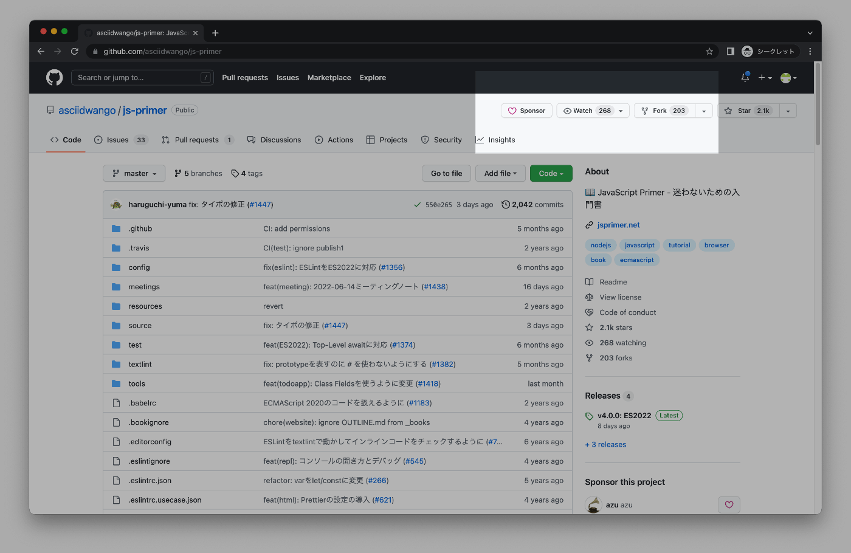851x553 pixels.
Task: Open the jsprimer.net website link
Action: (x=618, y=225)
